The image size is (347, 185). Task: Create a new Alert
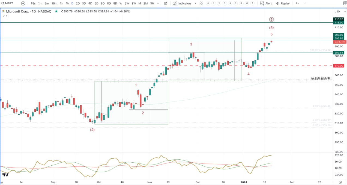tap(266, 4)
